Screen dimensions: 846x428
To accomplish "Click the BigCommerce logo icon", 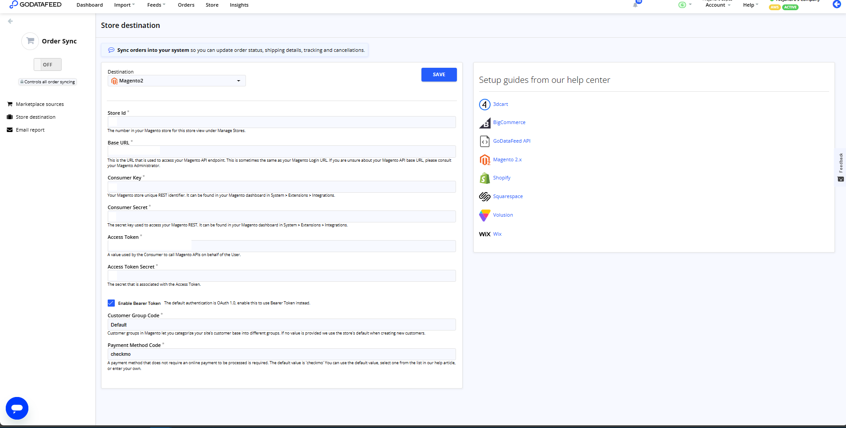I will pos(484,123).
